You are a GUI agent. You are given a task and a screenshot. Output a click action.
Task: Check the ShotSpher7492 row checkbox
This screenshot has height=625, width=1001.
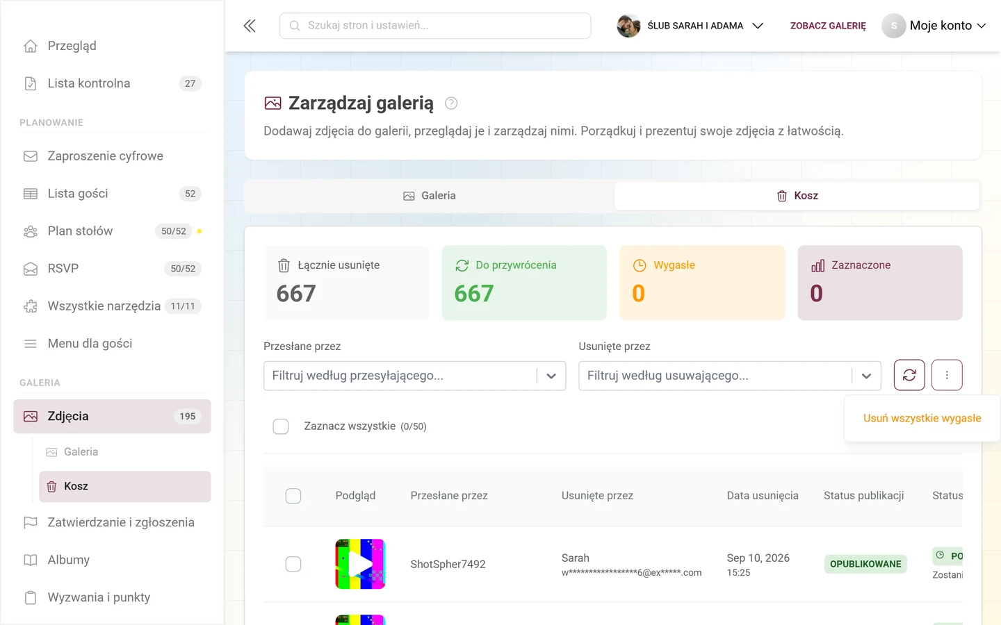pyautogui.click(x=293, y=564)
